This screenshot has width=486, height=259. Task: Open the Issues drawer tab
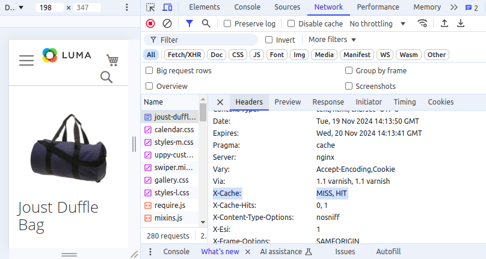(345, 252)
